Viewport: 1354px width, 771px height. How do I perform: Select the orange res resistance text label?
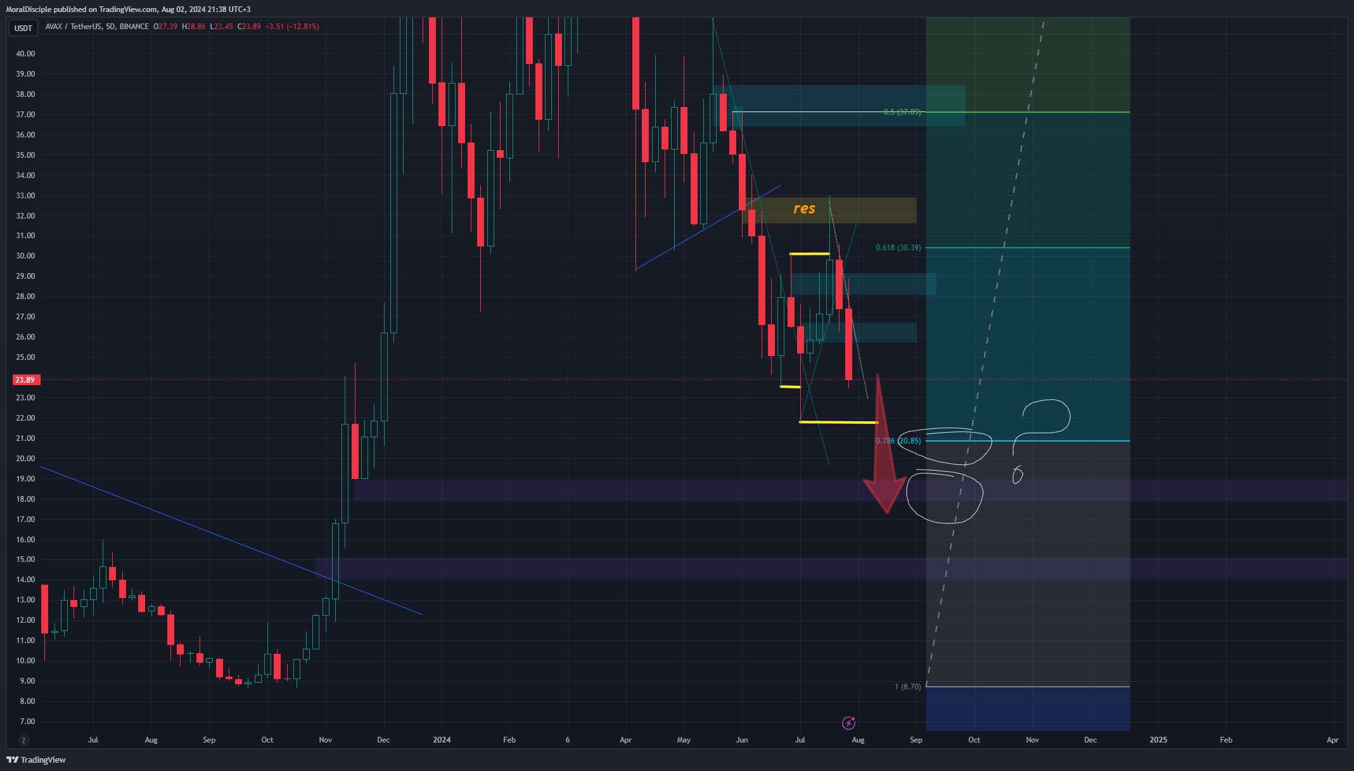[x=804, y=208]
